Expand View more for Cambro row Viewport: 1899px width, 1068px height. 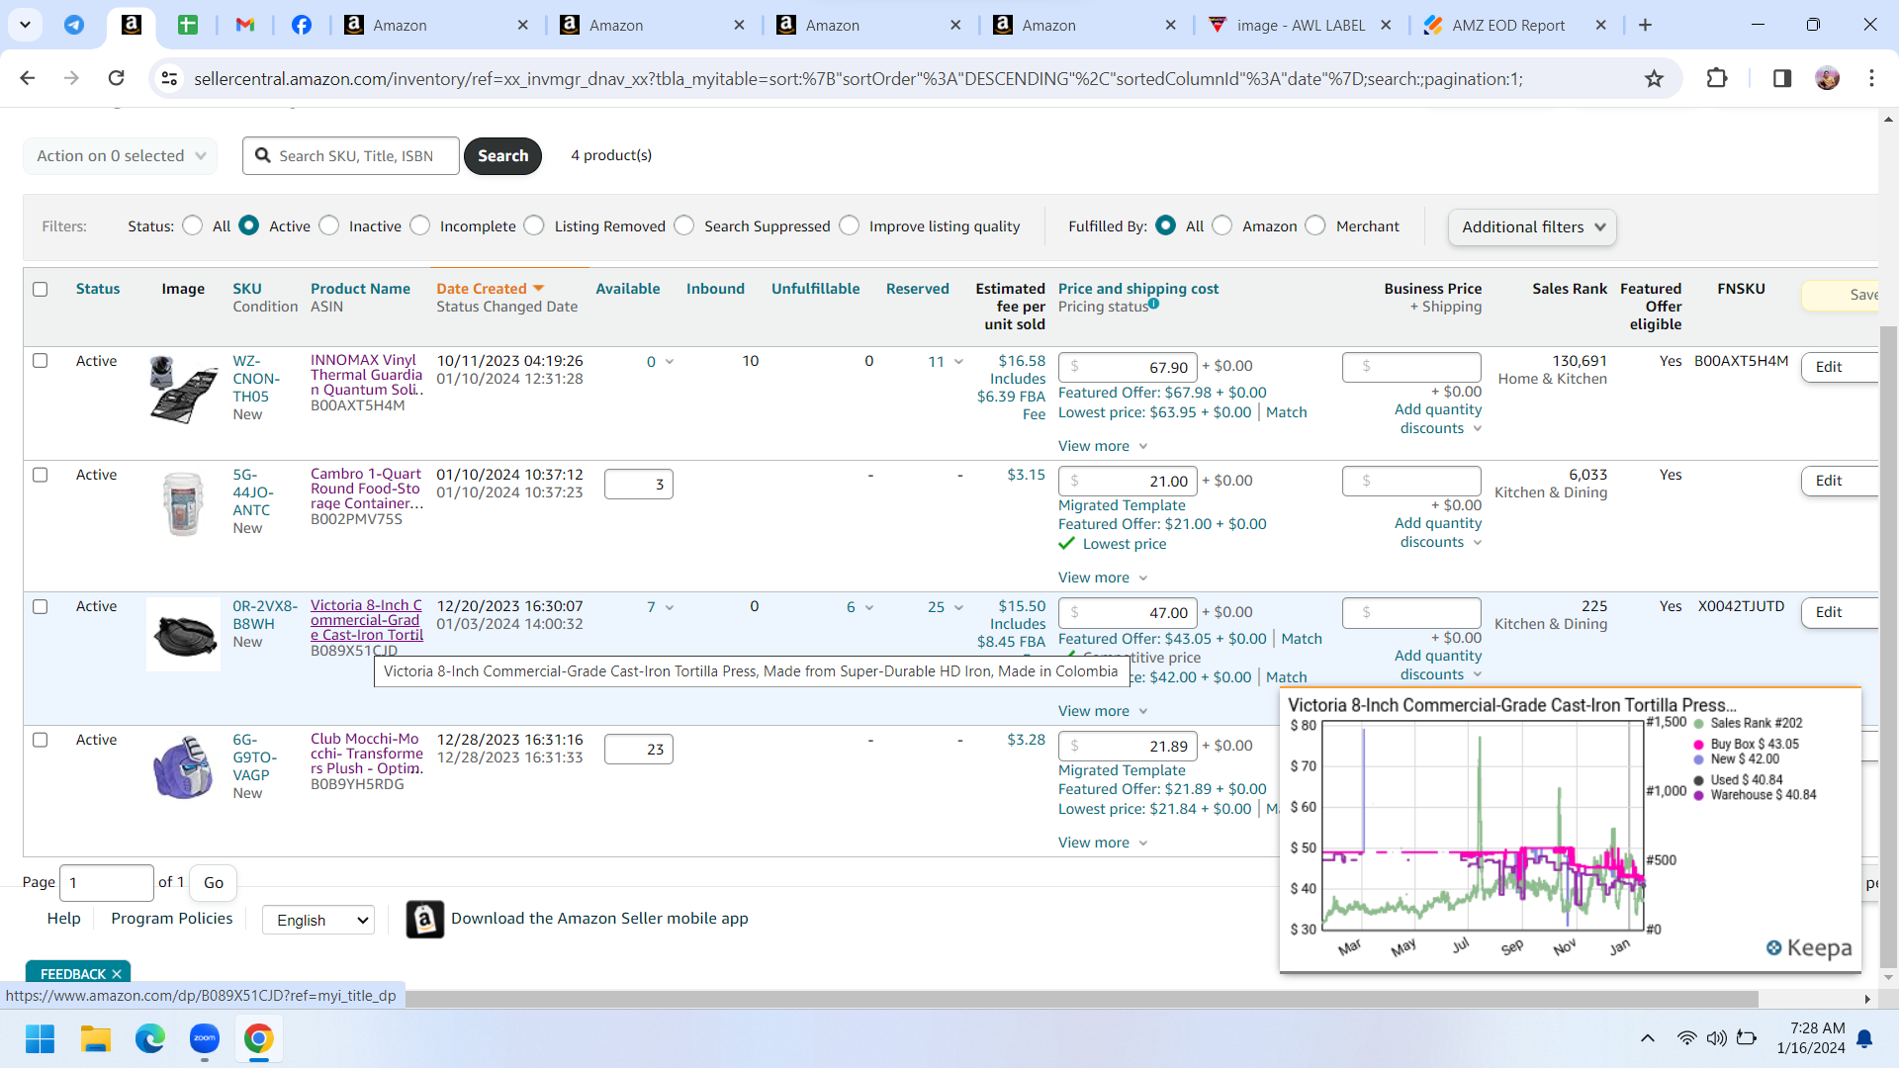pos(1102,578)
